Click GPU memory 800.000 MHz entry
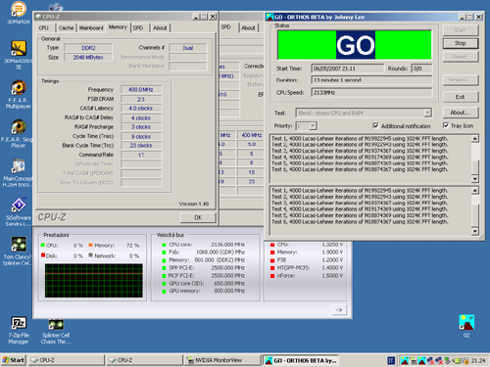Viewport: 490px width, 367px height. pyautogui.click(x=203, y=291)
